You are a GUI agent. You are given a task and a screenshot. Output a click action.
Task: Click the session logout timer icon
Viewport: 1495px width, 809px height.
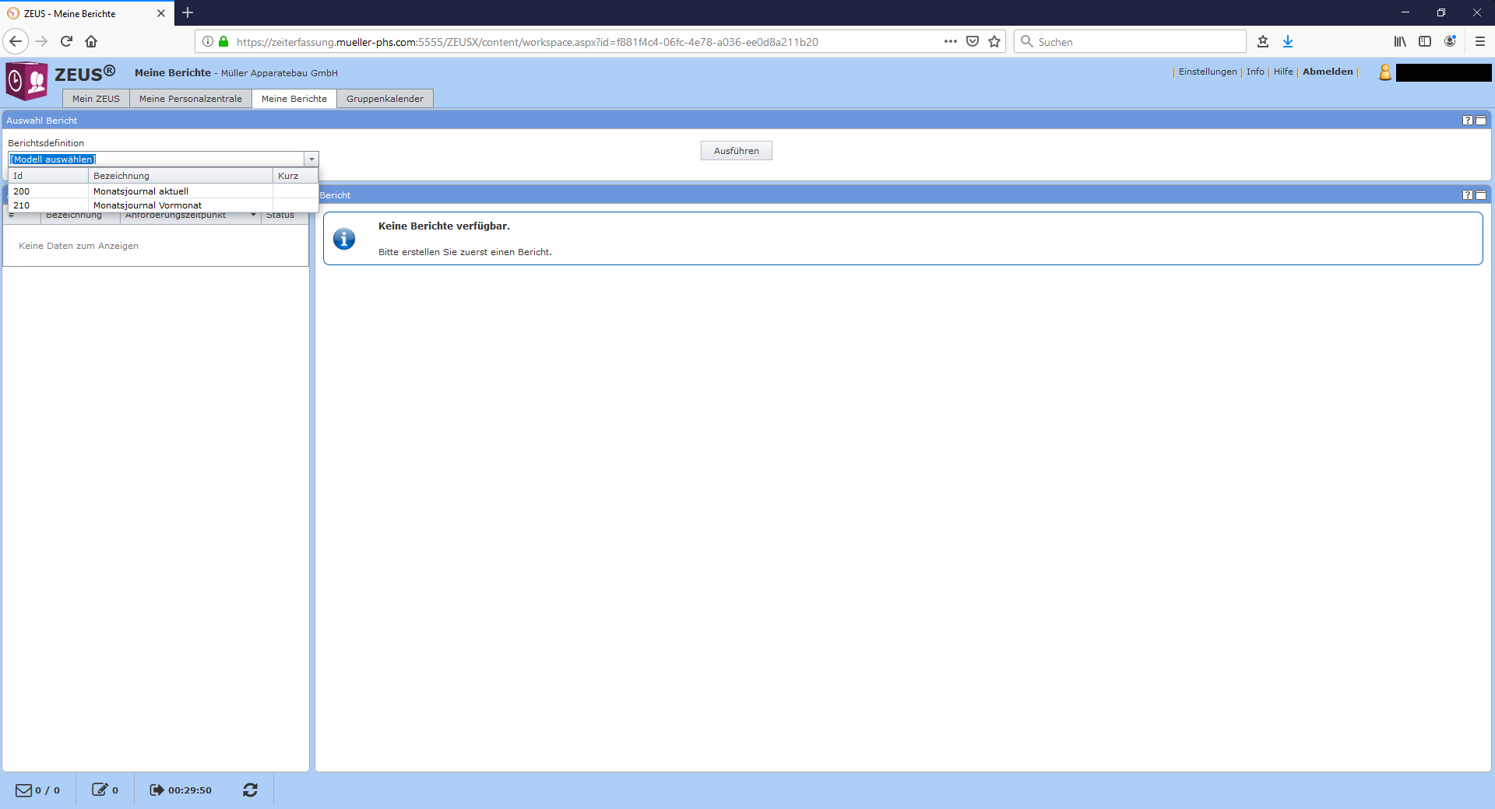coord(157,790)
